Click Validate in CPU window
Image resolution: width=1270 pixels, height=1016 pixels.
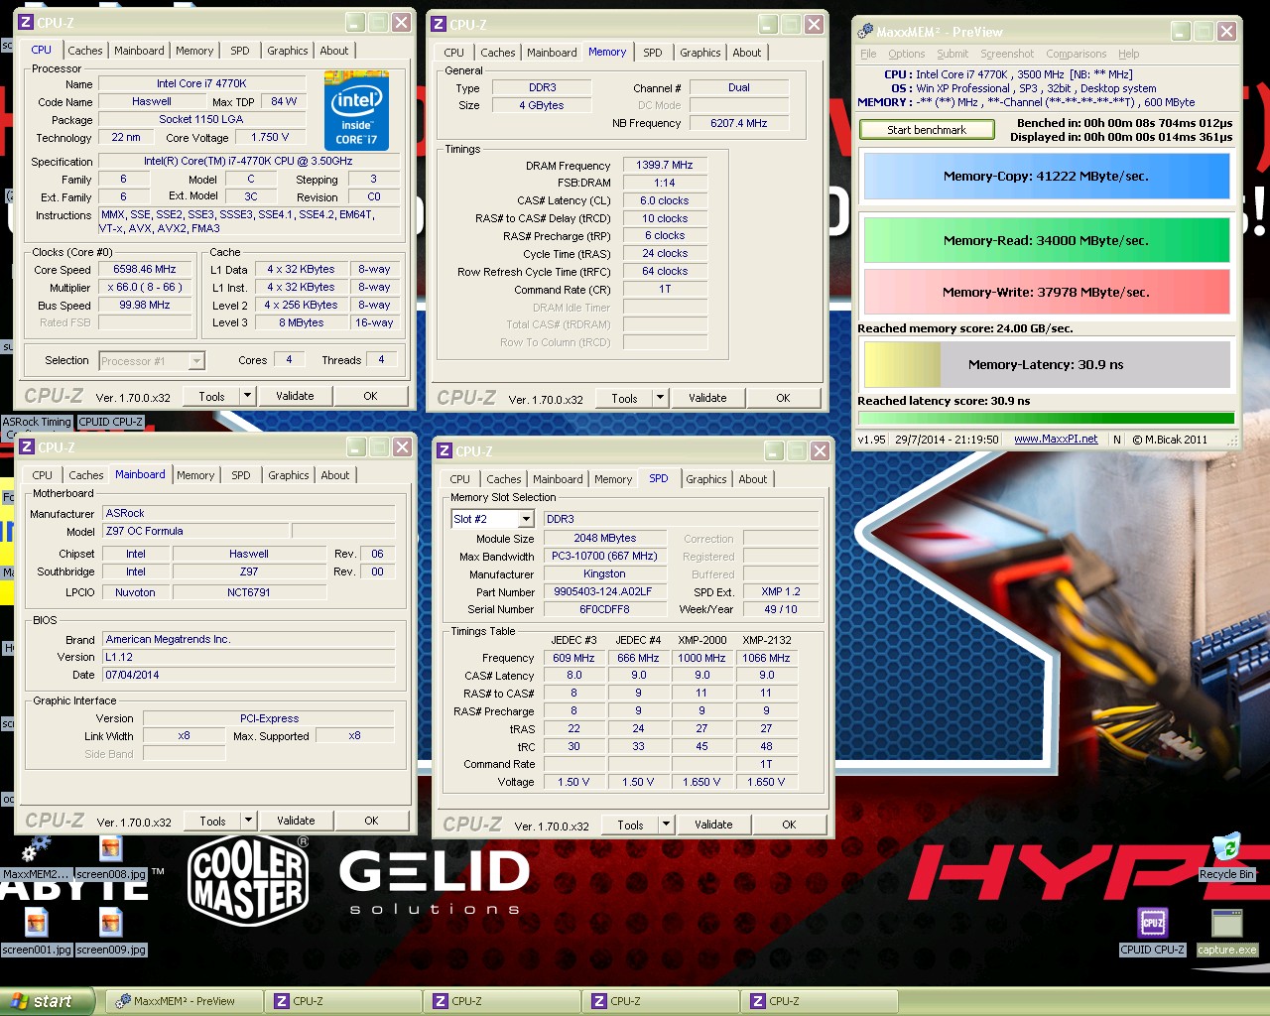[x=295, y=396]
